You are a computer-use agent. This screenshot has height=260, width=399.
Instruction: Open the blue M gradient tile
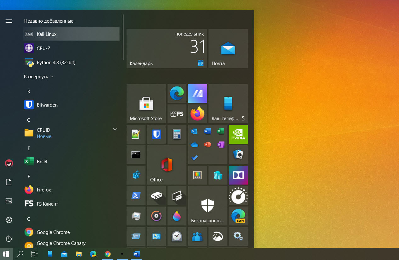pos(197,93)
